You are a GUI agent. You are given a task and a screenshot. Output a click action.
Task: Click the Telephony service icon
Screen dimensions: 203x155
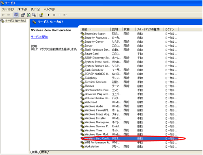point(82,78)
